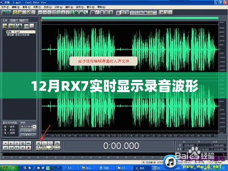228x171 pixels.
Task: Toggle the waveform file type checkbox
Action: pos(5,127)
